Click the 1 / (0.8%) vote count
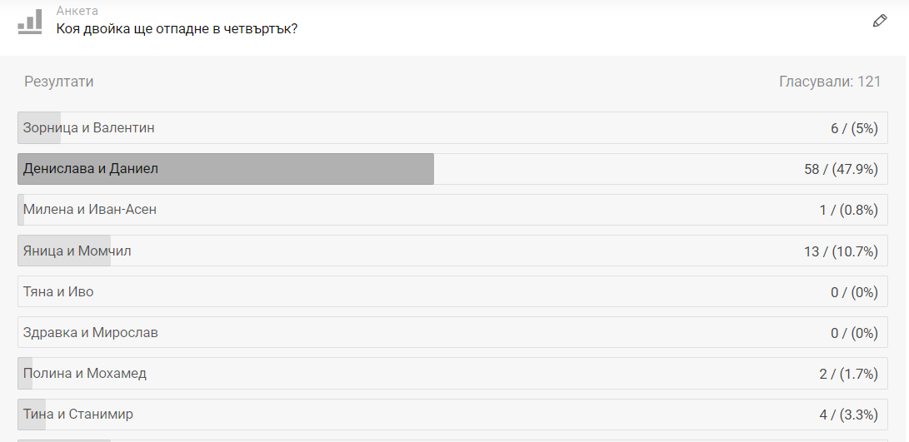This screenshot has width=909, height=442. tap(848, 210)
